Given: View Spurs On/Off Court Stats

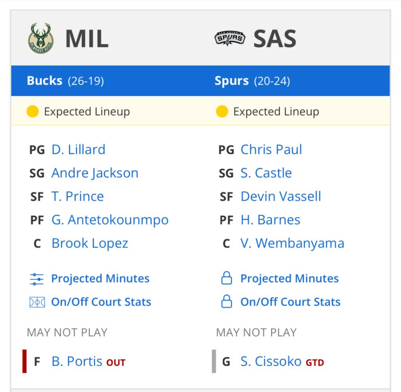Looking at the screenshot, I should pos(291,302).
